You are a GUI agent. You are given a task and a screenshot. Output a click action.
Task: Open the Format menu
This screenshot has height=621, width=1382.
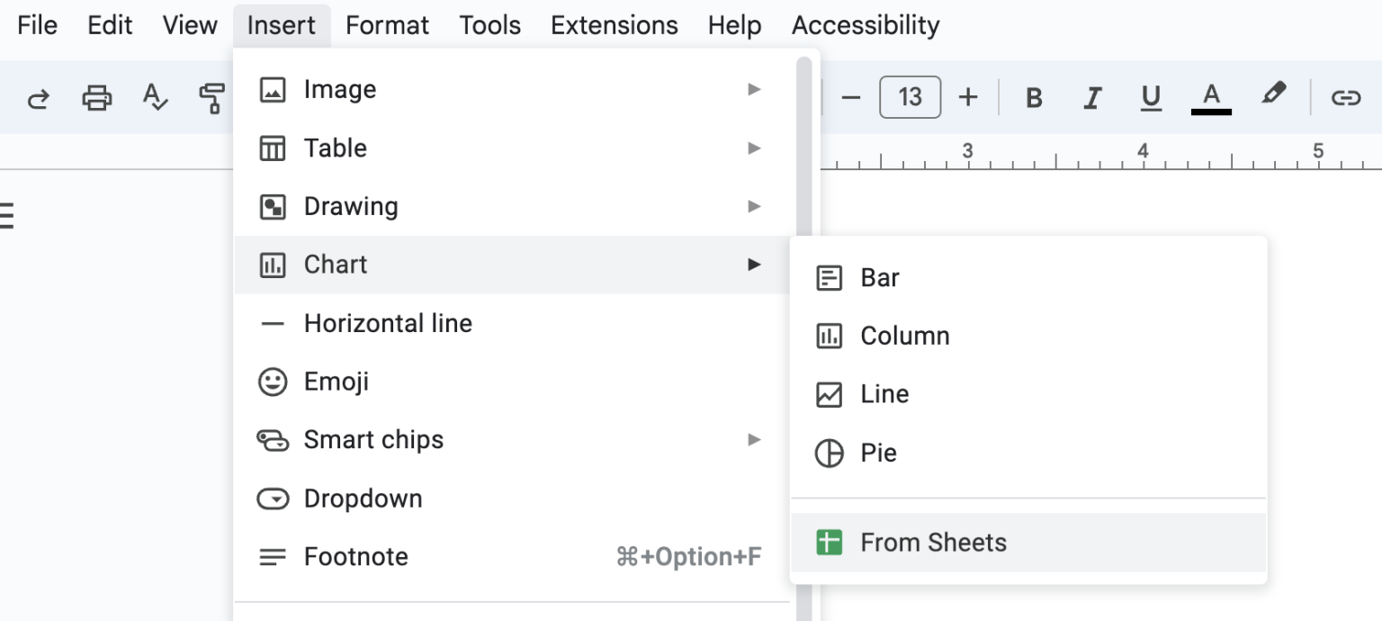click(x=387, y=24)
